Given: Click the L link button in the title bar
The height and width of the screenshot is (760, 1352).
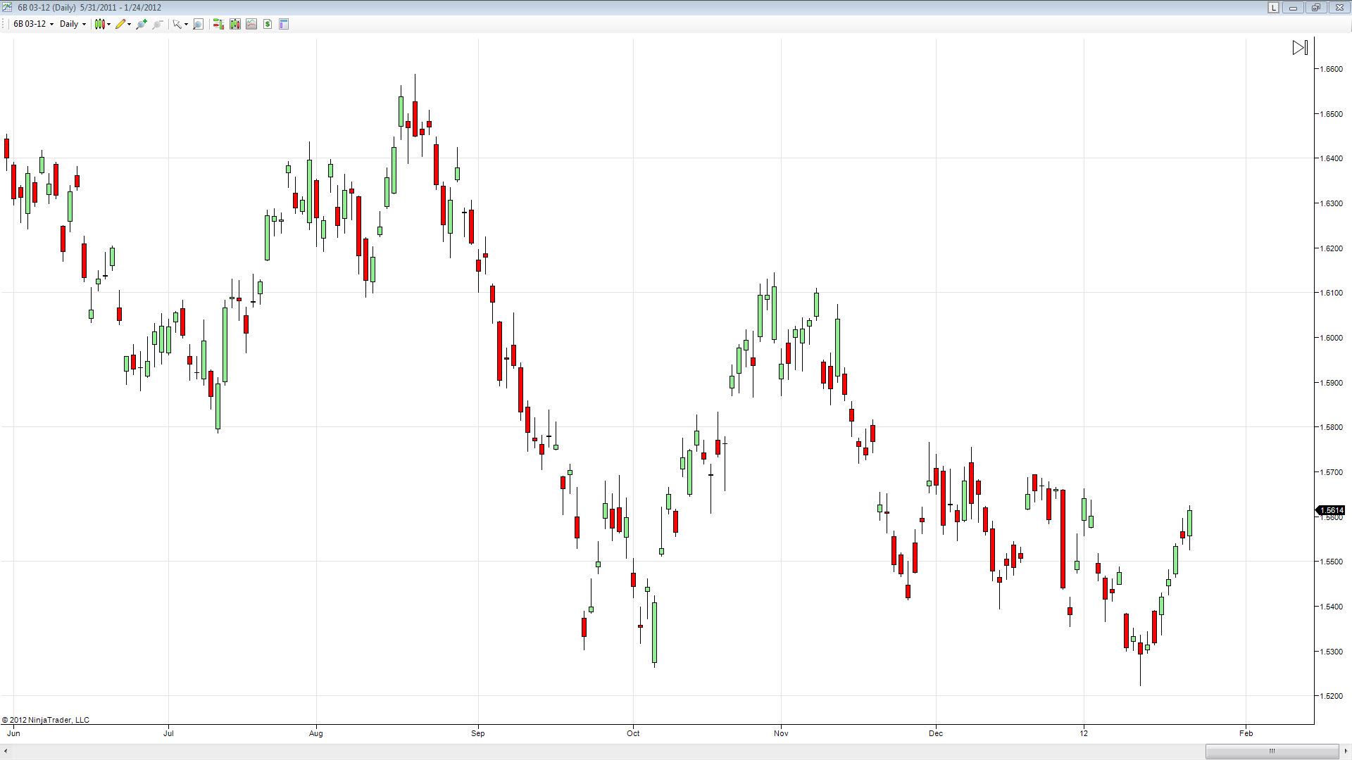Looking at the screenshot, I should [x=1274, y=8].
